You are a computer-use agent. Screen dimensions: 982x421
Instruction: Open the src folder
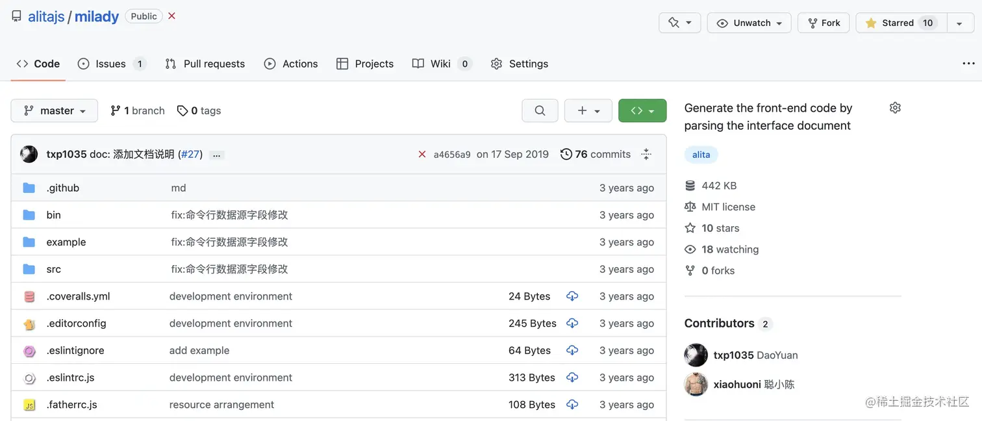pyautogui.click(x=53, y=269)
